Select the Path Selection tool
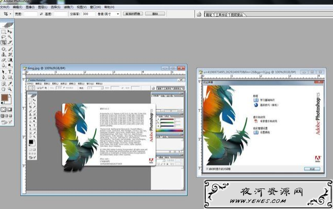This screenshot has height=209, width=333. [x=4, y=72]
